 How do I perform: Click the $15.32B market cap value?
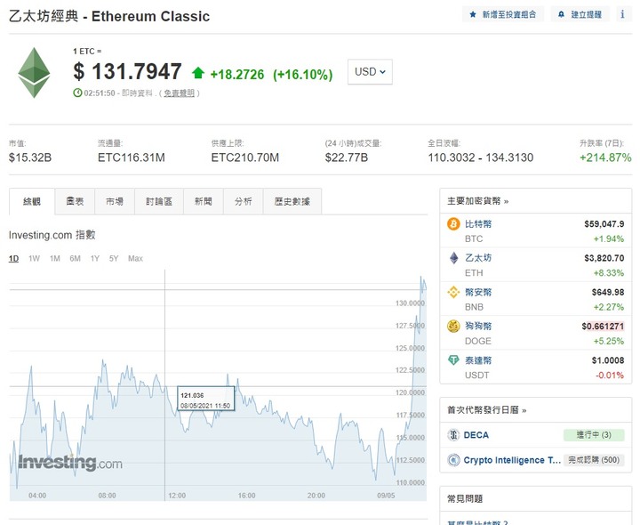30,157
